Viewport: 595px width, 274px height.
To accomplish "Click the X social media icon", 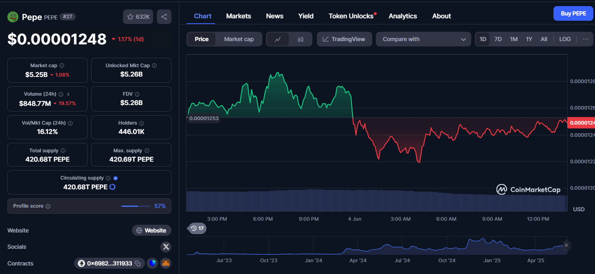I will pyautogui.click(x=166, y=247).
